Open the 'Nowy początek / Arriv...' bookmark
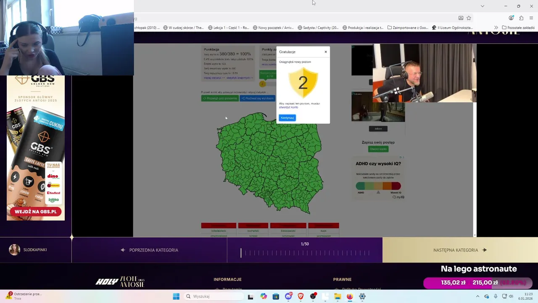Screen dimensions: 538x303 tap(273, 28)
